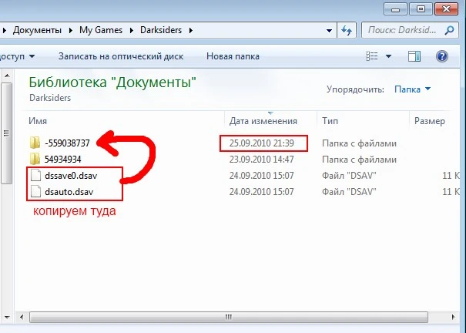Open Help via the question mark icon
The image size is (466, 333).
tap(442, 56)
